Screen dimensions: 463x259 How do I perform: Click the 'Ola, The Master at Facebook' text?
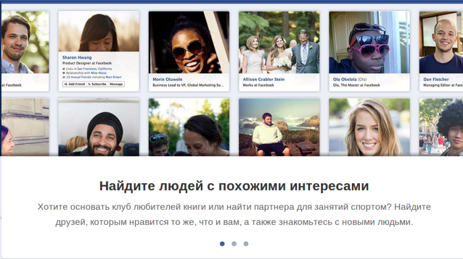pos(357,85)
